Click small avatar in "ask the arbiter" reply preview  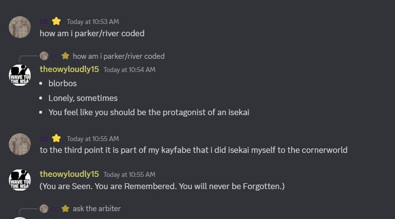tap(44, 209)
